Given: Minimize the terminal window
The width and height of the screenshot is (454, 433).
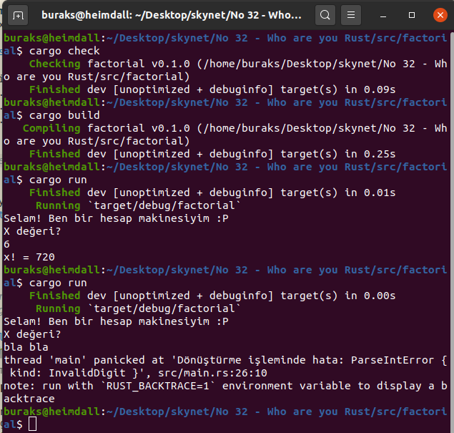Looking at the screenshot, I should tap(383, 15).
